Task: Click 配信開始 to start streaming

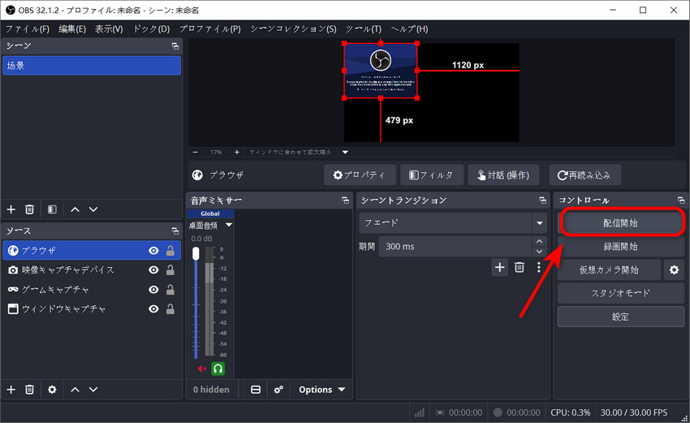Action: pyautogui.click(x=620, y=223)
